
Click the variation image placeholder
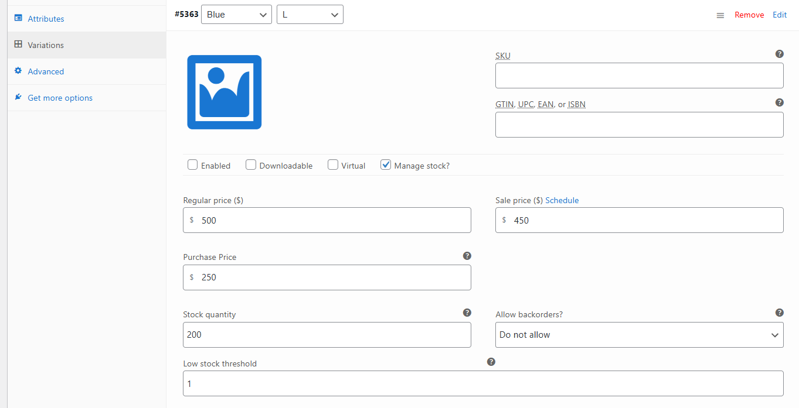click(x=224, y=92)
